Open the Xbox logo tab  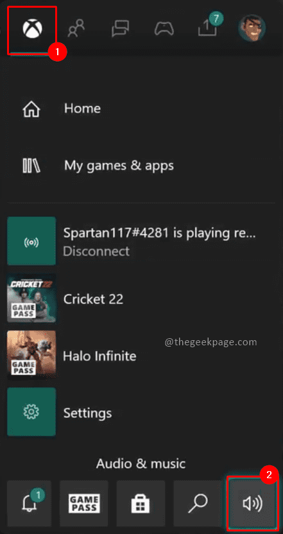(31, 28)
